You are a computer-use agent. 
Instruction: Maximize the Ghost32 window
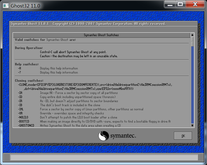[181, 4]
